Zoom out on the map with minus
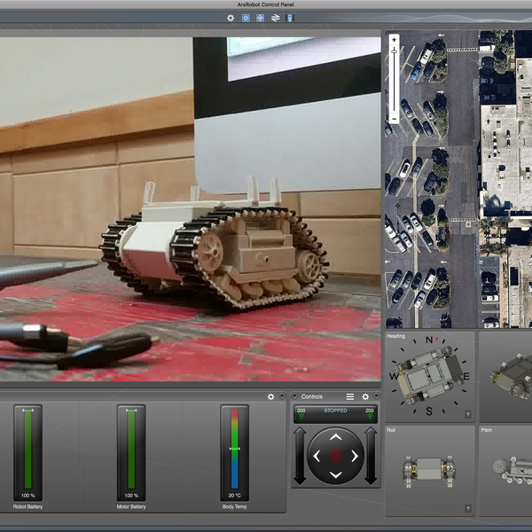Screen dimensions: 532x532 (x=395, y=118)
